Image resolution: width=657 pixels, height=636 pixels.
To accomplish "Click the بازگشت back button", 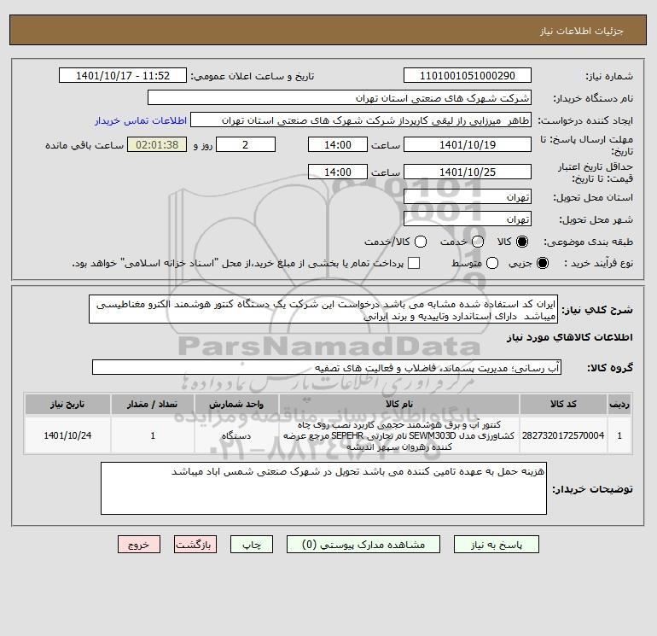I will (195, 545).
